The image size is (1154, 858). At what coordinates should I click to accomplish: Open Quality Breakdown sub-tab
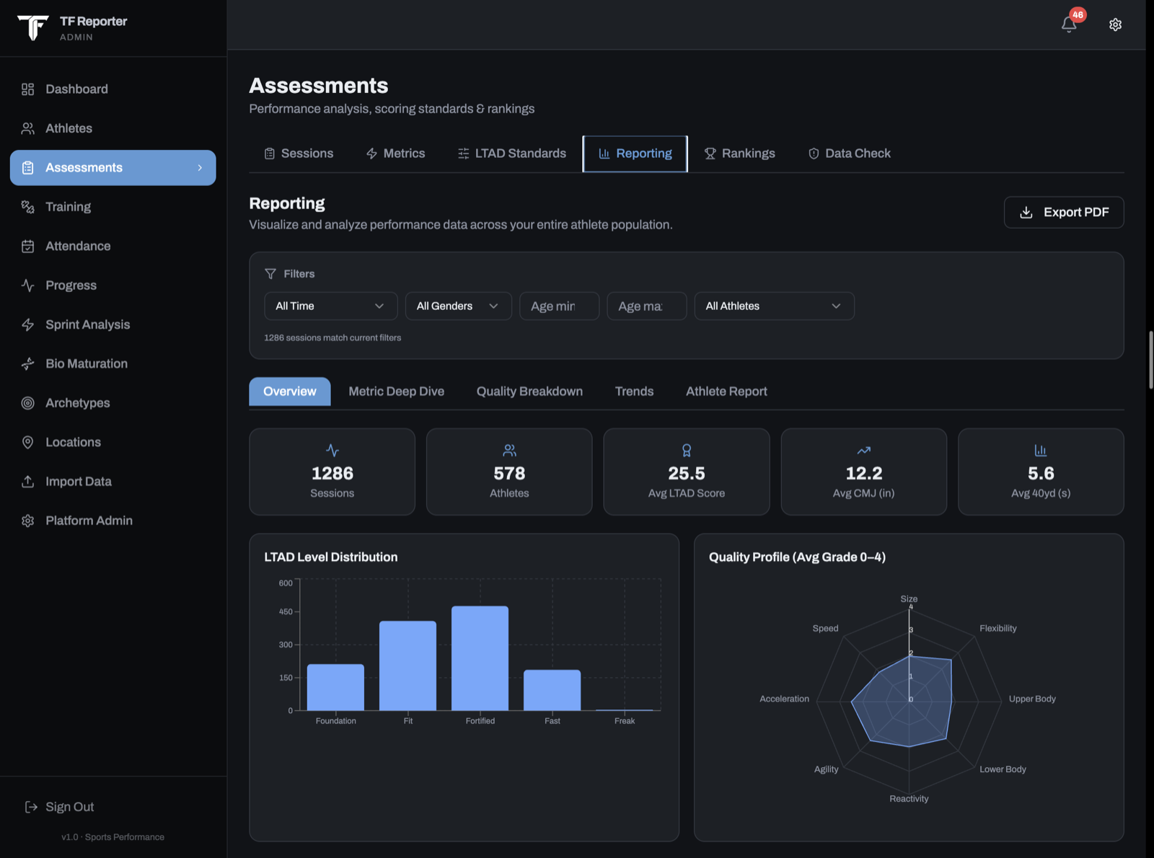pos(529,392)
